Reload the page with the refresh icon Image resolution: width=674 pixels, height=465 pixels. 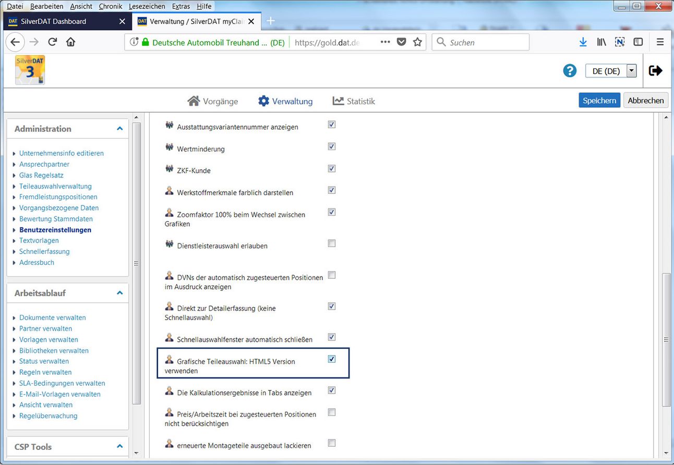[x=52, y=42]
